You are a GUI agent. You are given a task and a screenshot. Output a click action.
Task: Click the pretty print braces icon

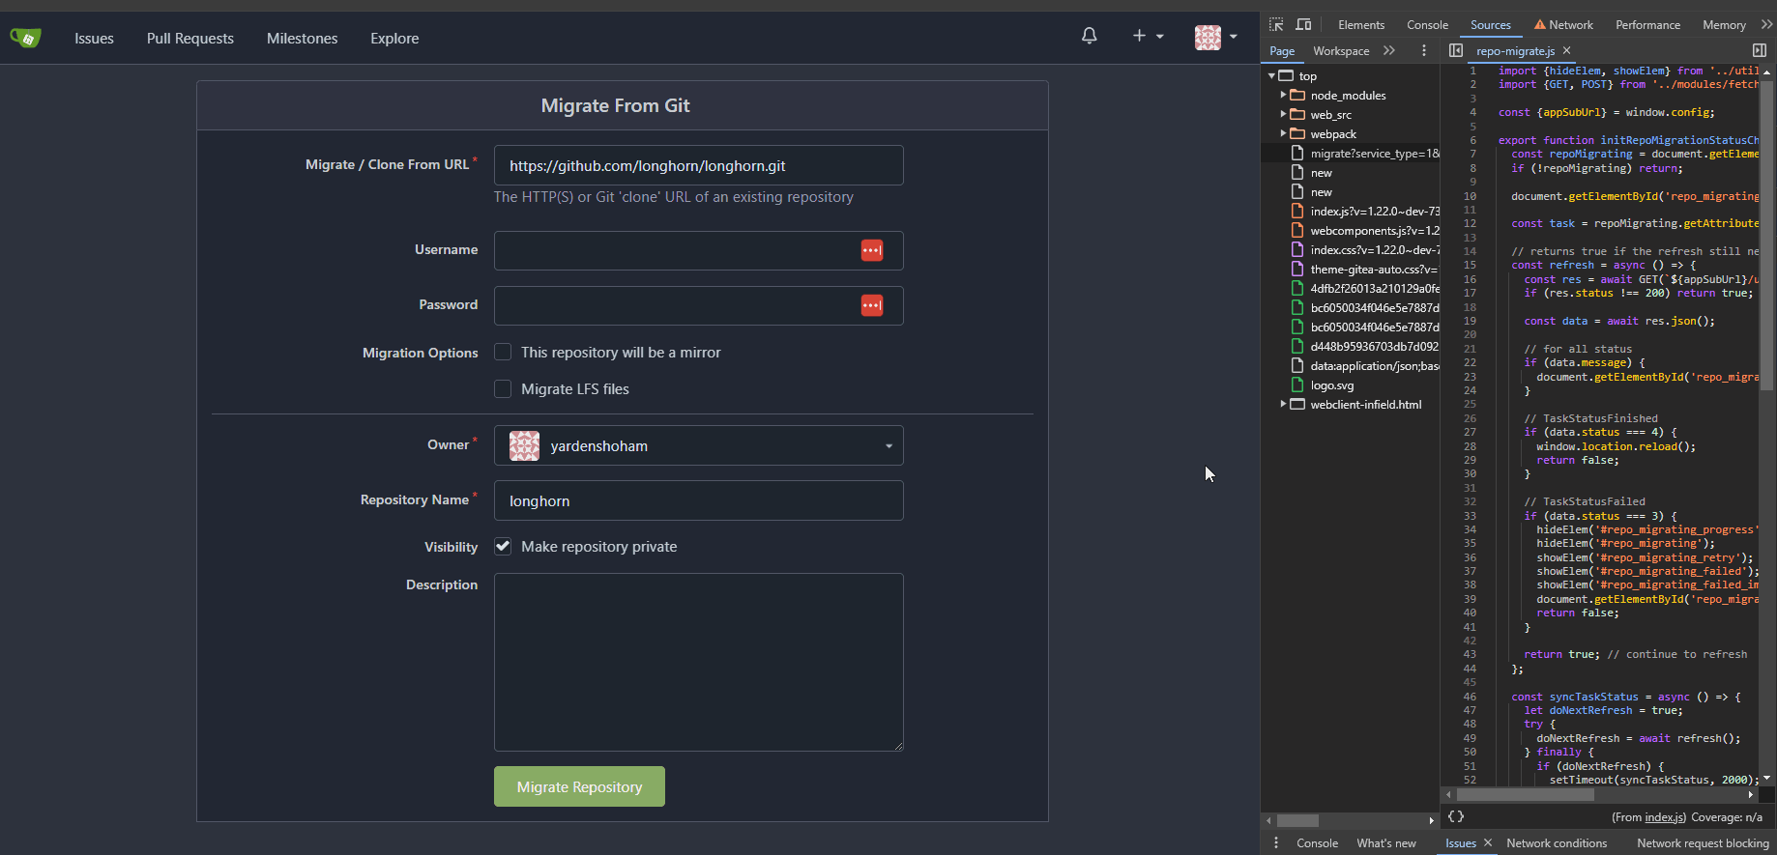coord(1455,816)
